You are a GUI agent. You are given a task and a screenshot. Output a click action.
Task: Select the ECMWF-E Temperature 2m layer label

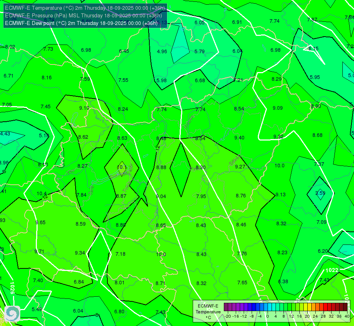(x=85, y=8)
